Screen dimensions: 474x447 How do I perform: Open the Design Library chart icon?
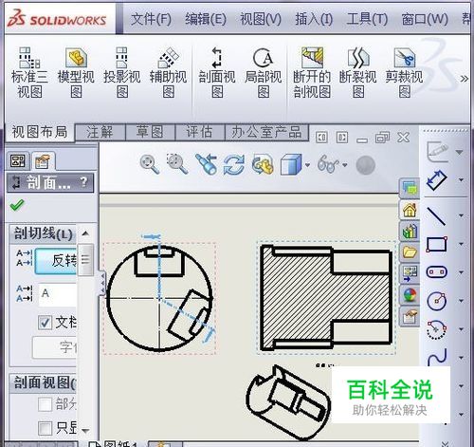tap(410, 231)
